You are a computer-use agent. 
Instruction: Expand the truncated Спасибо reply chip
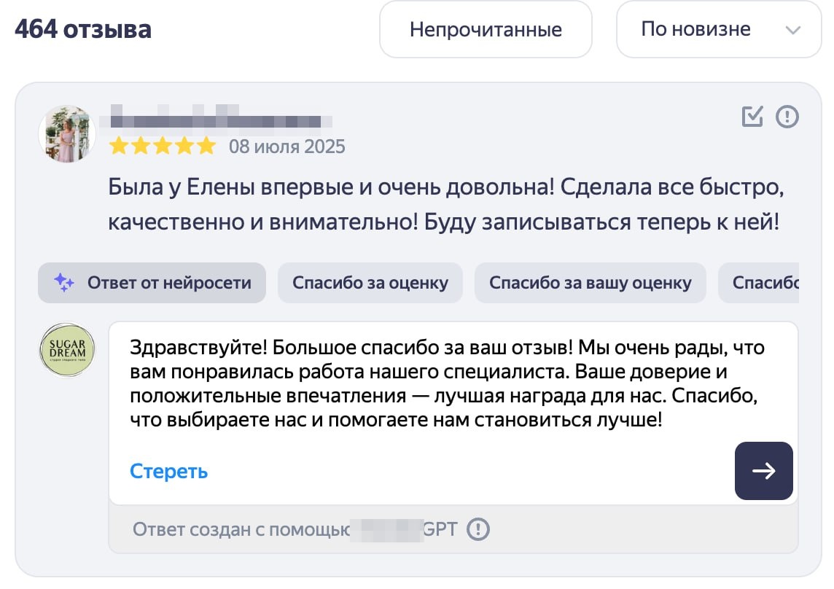[x=773, y=283]
